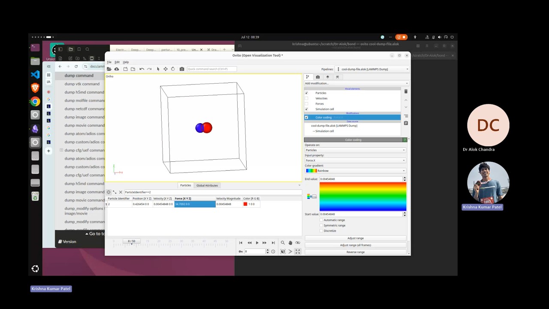Select the arrow selection mode tool
The image size is (549, 309).
click(x=158, y=69)
